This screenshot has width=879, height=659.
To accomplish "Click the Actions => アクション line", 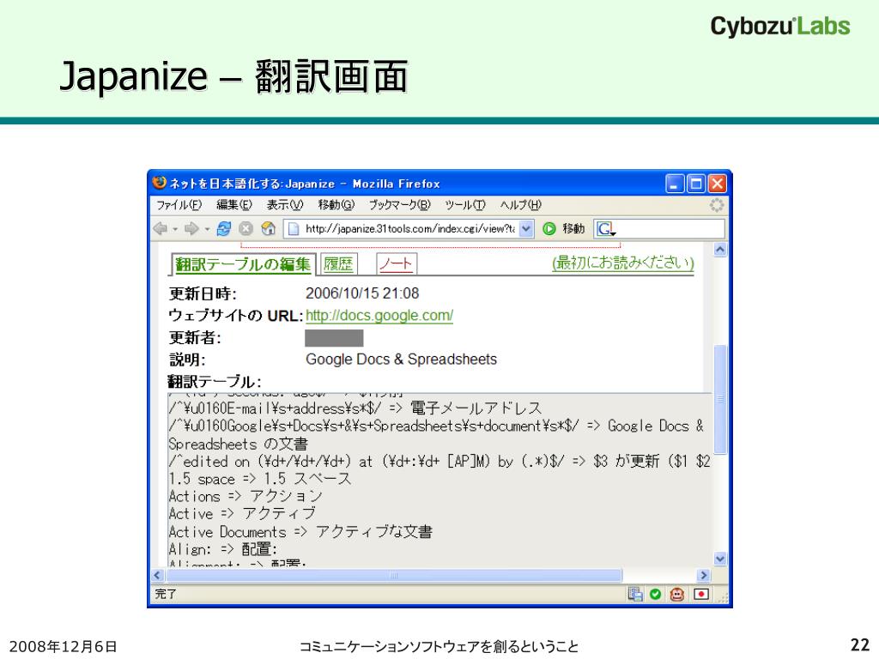I will (x=246, y=497).
